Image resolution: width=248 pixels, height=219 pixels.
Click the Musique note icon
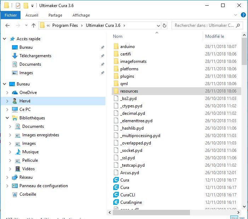click(18, 152)
